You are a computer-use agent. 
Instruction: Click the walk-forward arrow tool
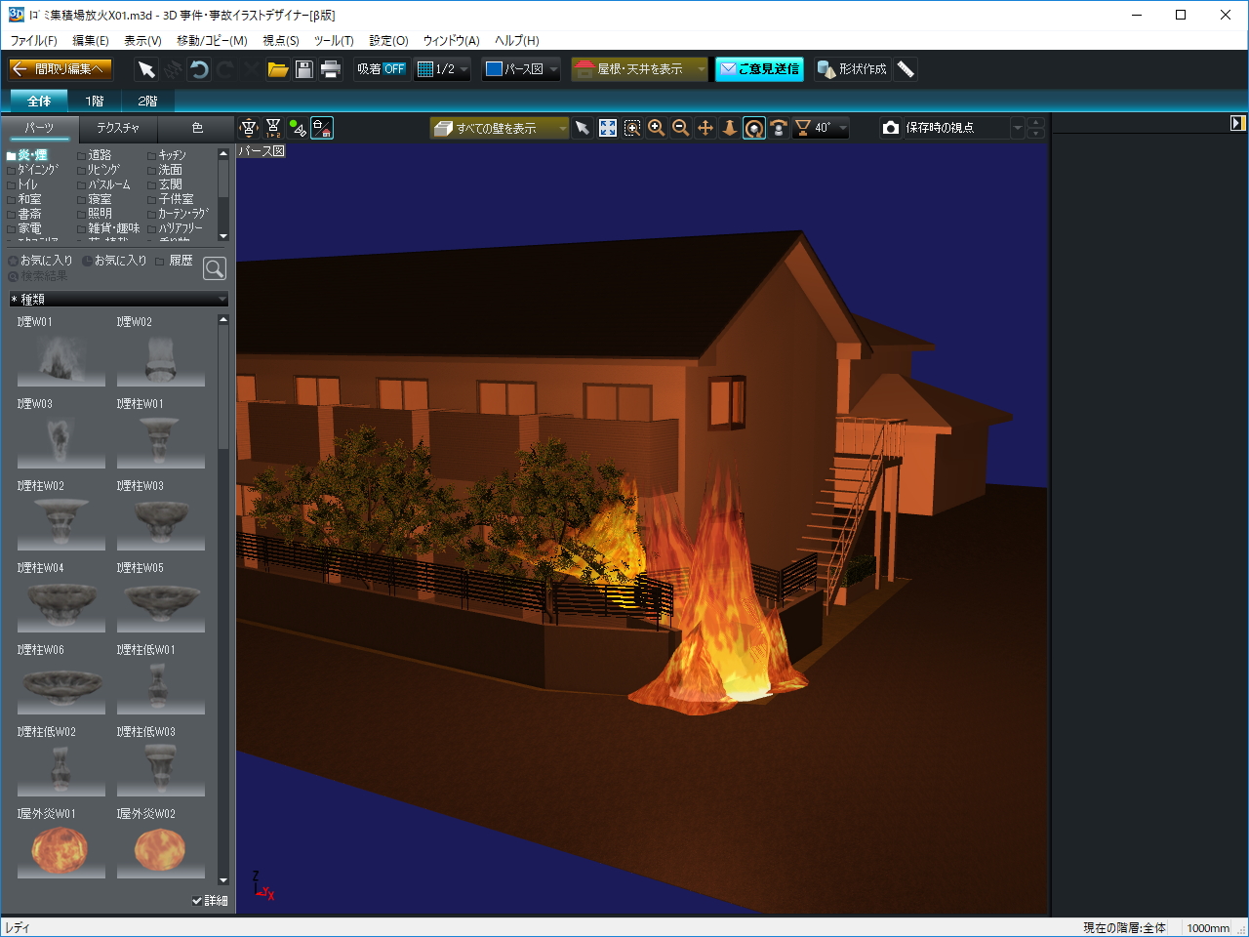730,128
